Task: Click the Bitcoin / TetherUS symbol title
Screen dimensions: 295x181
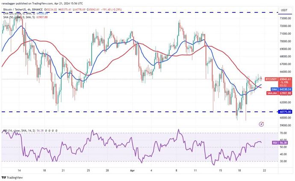Action: (23, 9)
